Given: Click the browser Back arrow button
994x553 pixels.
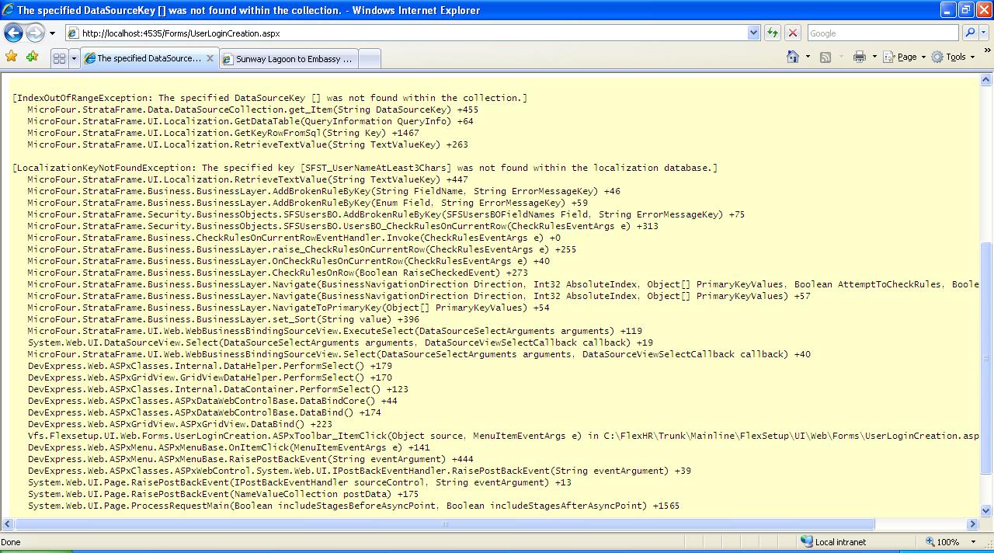Looking at the screenshot, I should pos(13,33).
